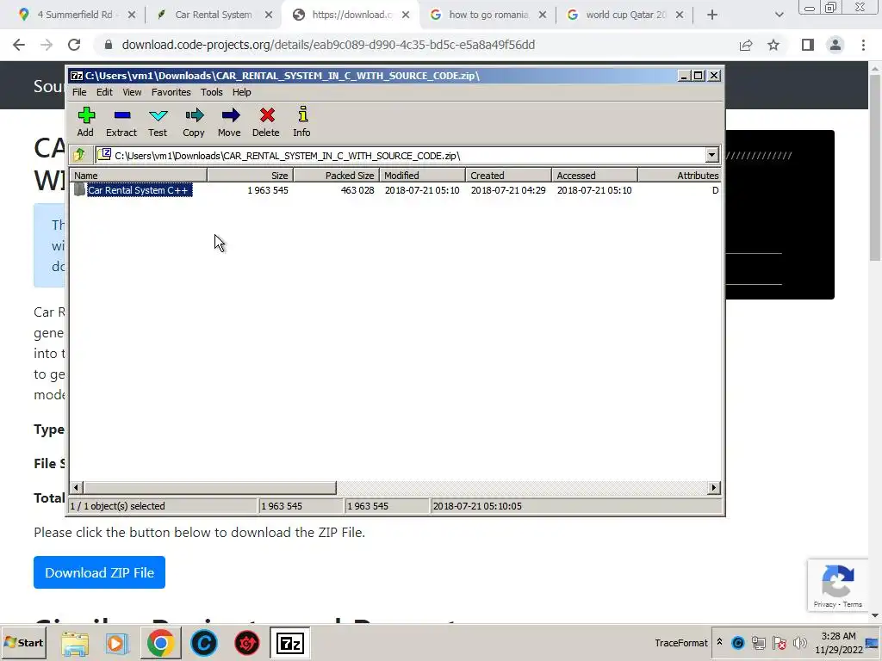
Task: Share this page from the address bar
Action: 746,45
